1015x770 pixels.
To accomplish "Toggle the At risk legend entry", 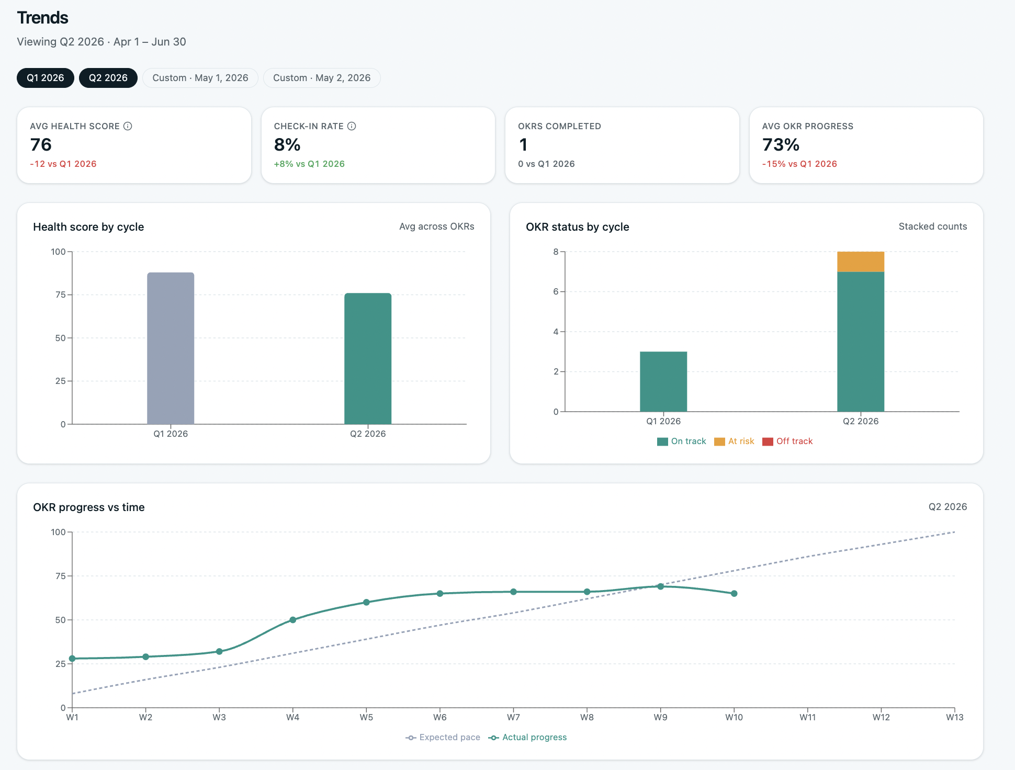I will [734, 441].
